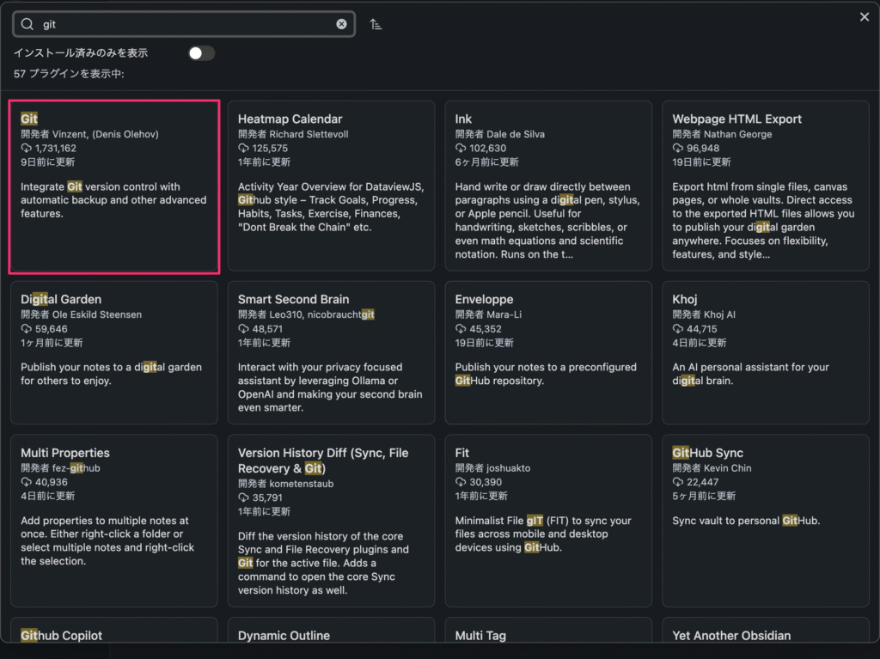Select the Yet Another Obsidian plugin title
The height and width of the screenshot is (659, 880).
[732, 636]
